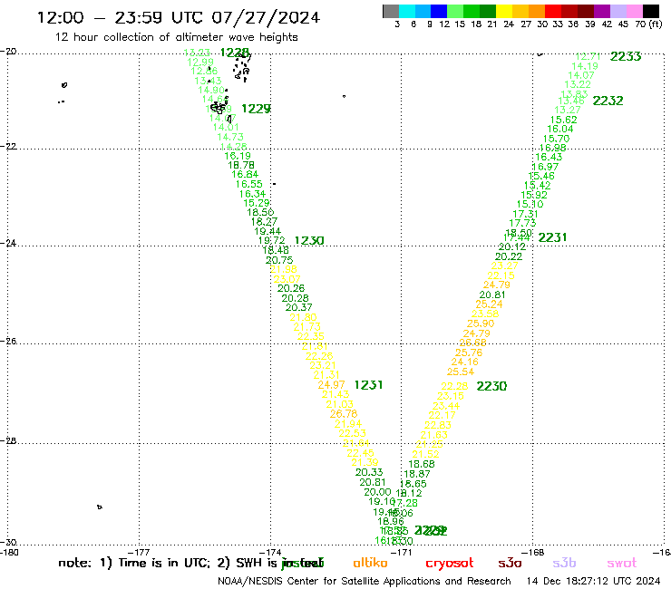This screenshot has width=671, height=589.
Task: Click the '12 hour collection' subtitle text
Action: (176, 37)
